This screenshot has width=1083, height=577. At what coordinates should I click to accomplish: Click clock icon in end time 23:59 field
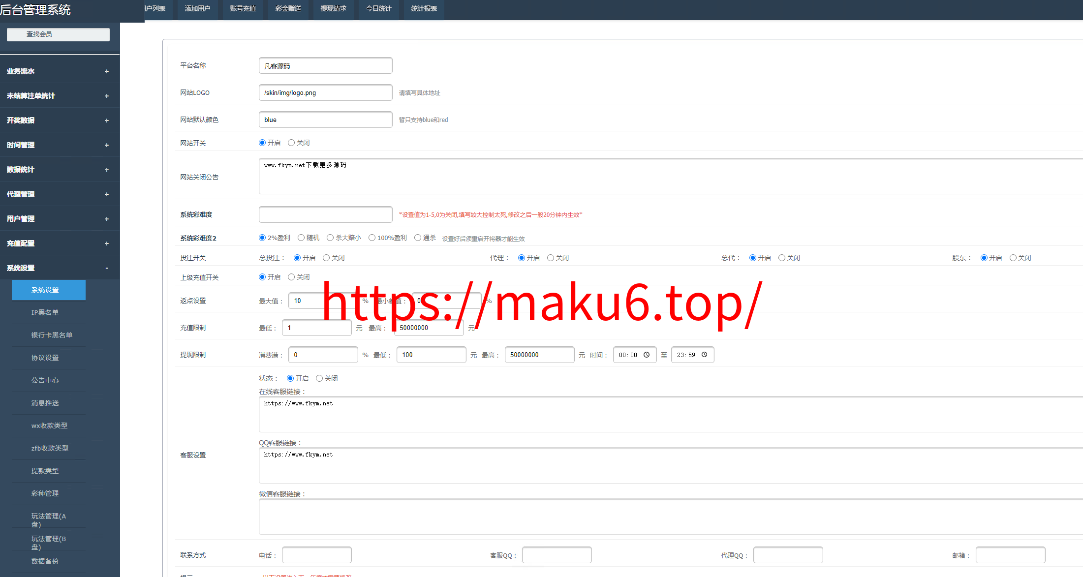704,355
